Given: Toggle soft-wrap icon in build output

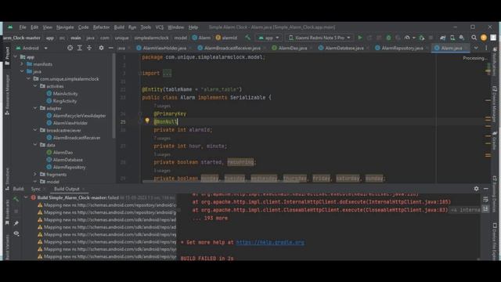Looking at the screenshot, I should (485, 199).
